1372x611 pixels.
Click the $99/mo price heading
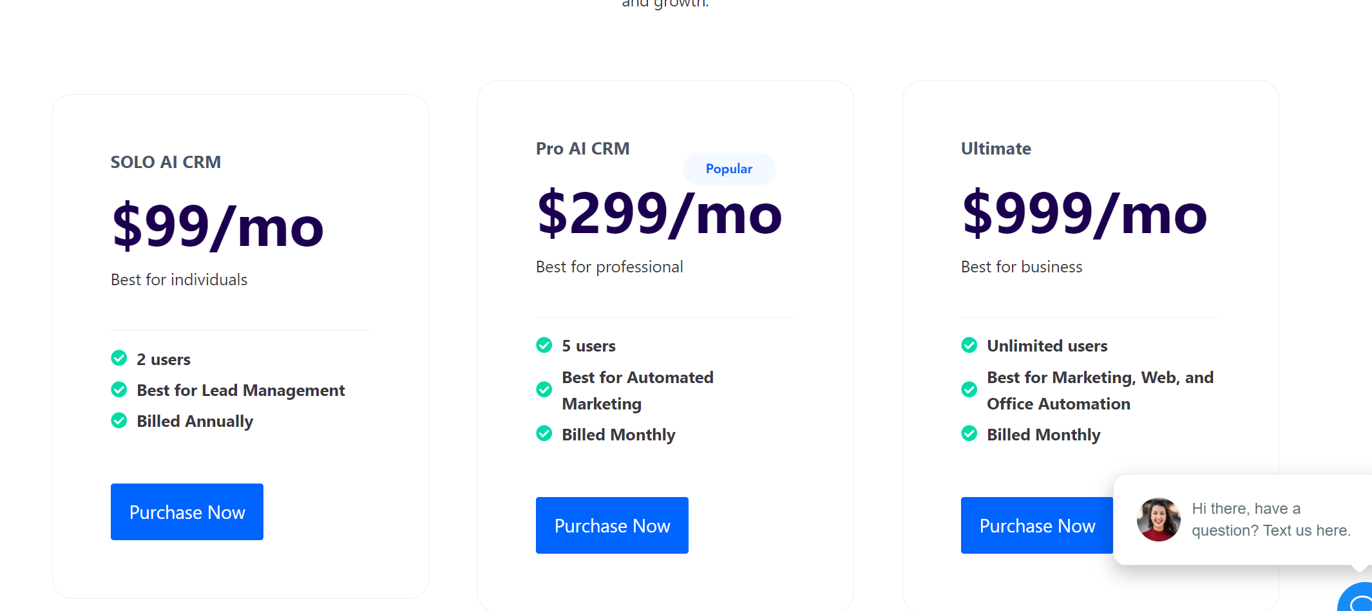217,227
